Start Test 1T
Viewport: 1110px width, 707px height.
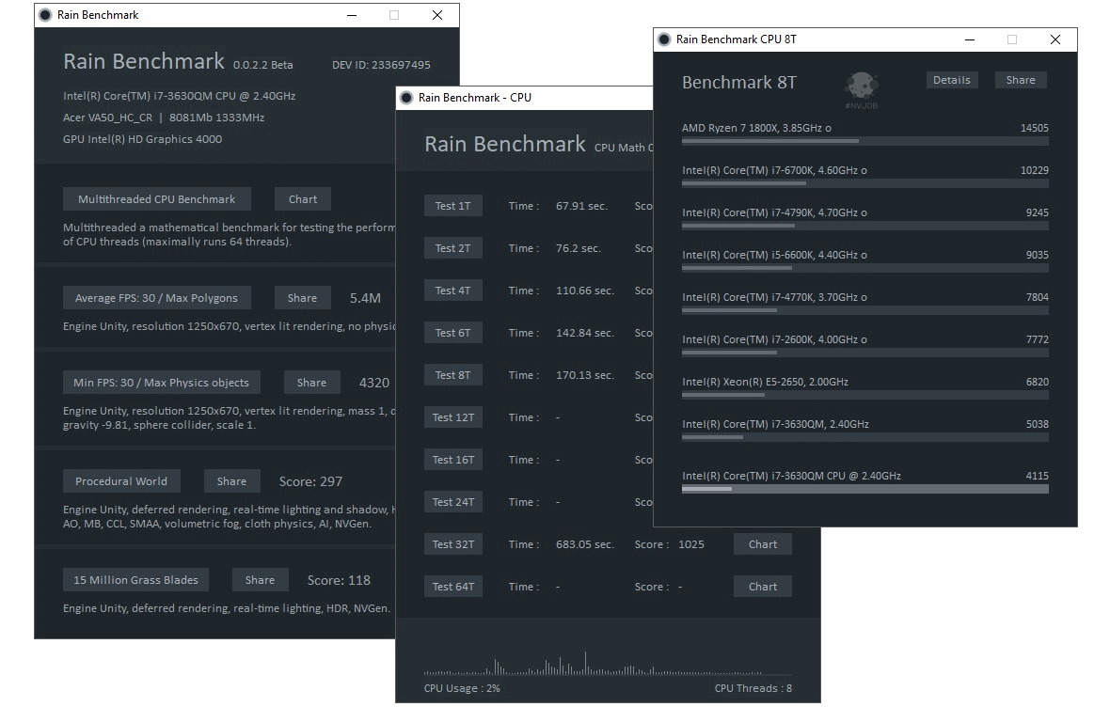tap(453, 205)
